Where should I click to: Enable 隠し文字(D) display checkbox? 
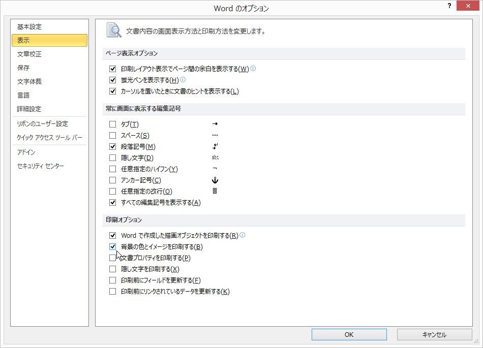click(112, 158)
